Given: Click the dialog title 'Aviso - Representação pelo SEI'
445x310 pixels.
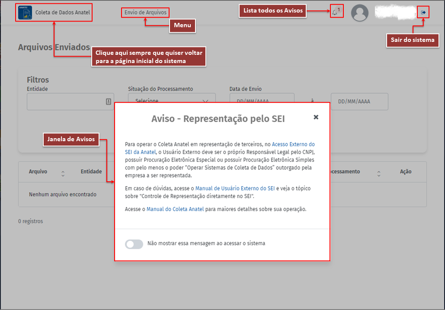Looking at the screenshot, I should point(218,119).
